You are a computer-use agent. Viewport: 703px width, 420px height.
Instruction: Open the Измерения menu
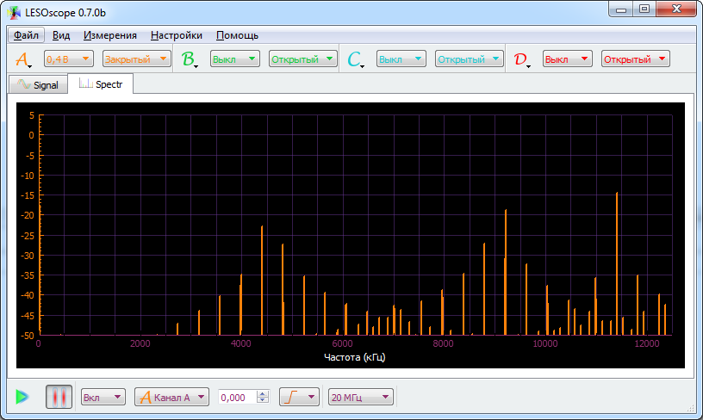[110, 35]
